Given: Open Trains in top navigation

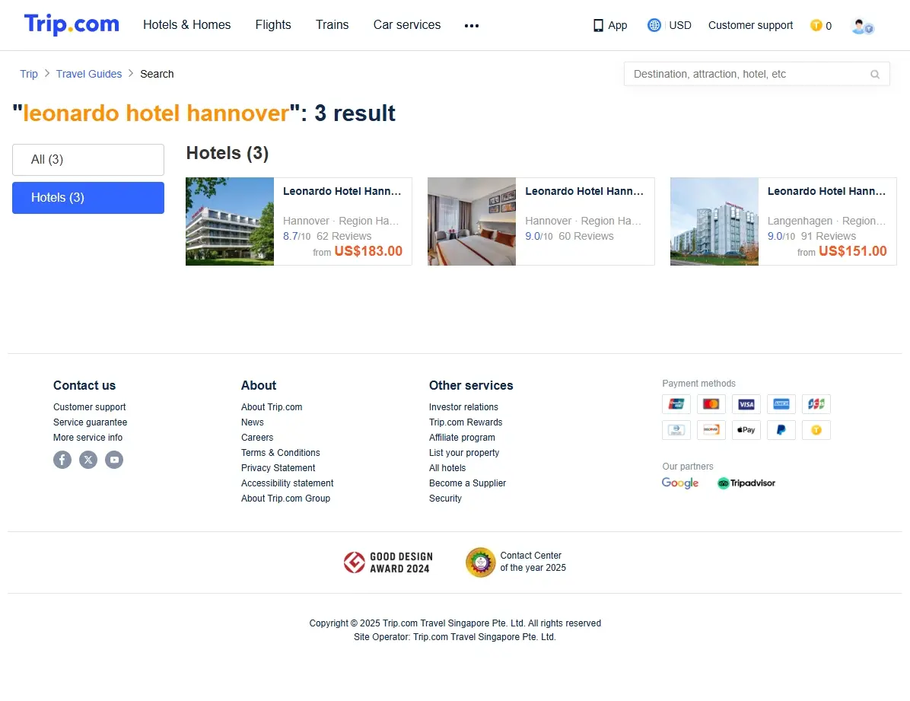Looking at the screenshot, I should (332, 25).
